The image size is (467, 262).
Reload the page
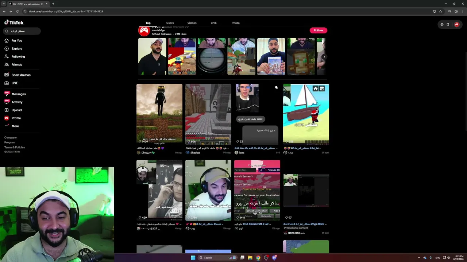(17, 11)
